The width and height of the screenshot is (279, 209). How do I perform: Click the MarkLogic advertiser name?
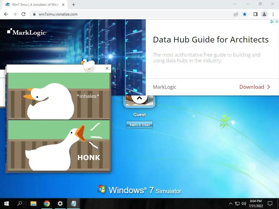point(164,87)
